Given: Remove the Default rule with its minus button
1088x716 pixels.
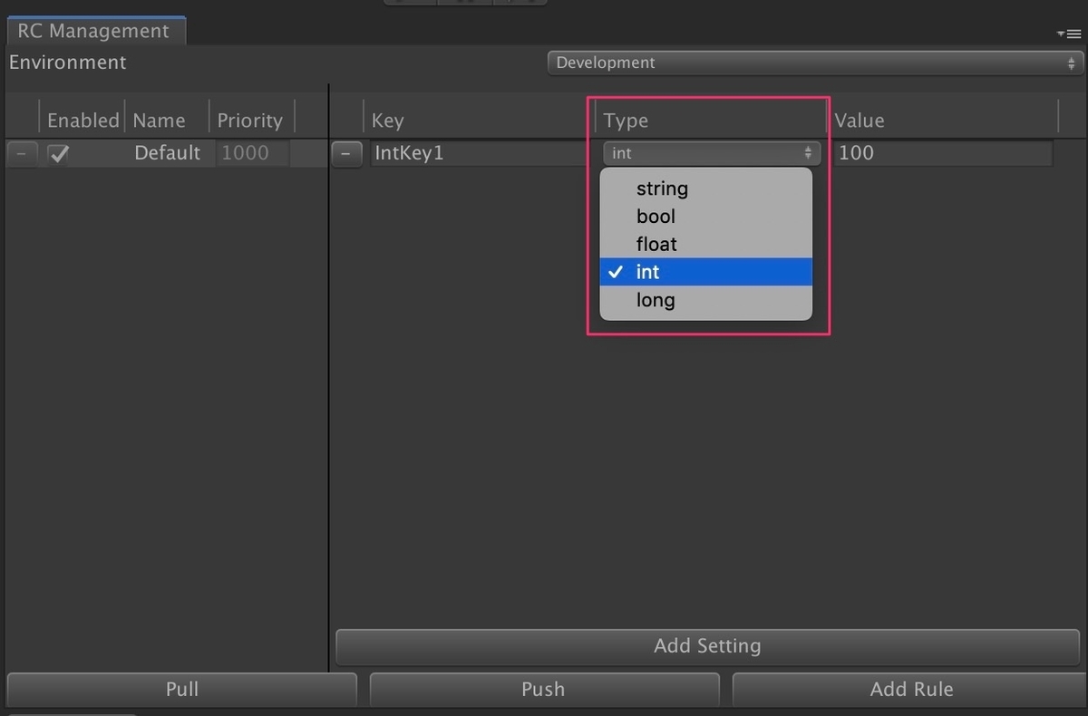Looking at the screenshot, I should pyautogui.click(x=22, y=153).
